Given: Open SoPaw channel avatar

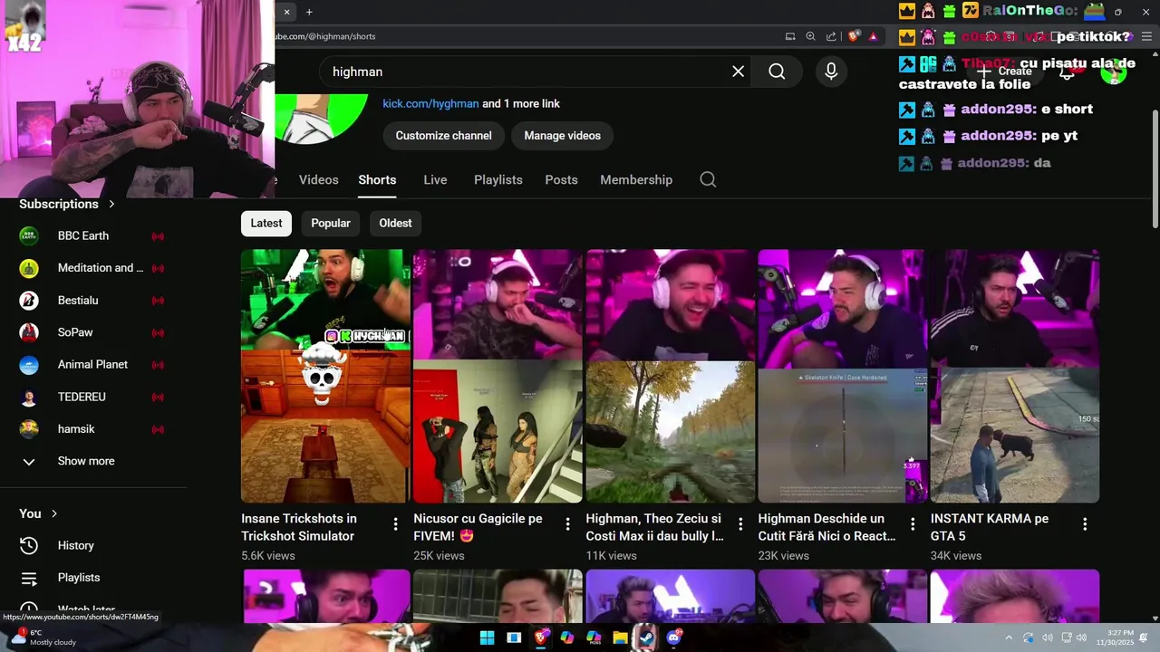Looking at the screenshot, I should (x=29, y=332).
